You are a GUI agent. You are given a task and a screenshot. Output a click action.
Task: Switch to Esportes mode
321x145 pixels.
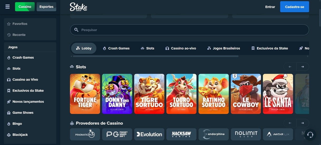pyautogui.click(x=46, y=7)
